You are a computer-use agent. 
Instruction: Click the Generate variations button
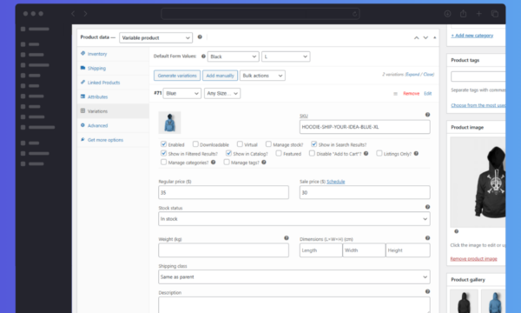tap(177, 76)
